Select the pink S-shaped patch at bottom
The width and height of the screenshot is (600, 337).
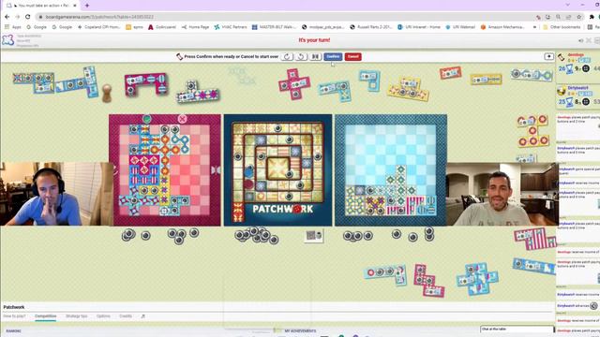(428, 281)
